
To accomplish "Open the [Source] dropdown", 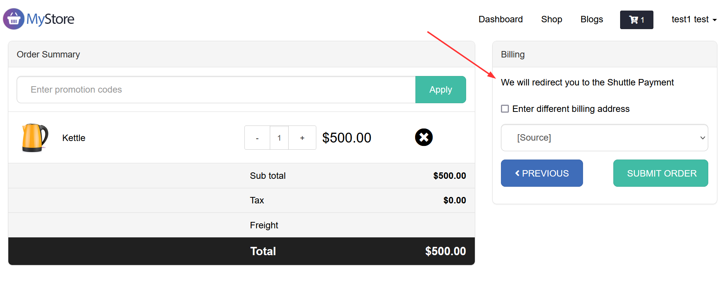I will [x=604, y=138].
